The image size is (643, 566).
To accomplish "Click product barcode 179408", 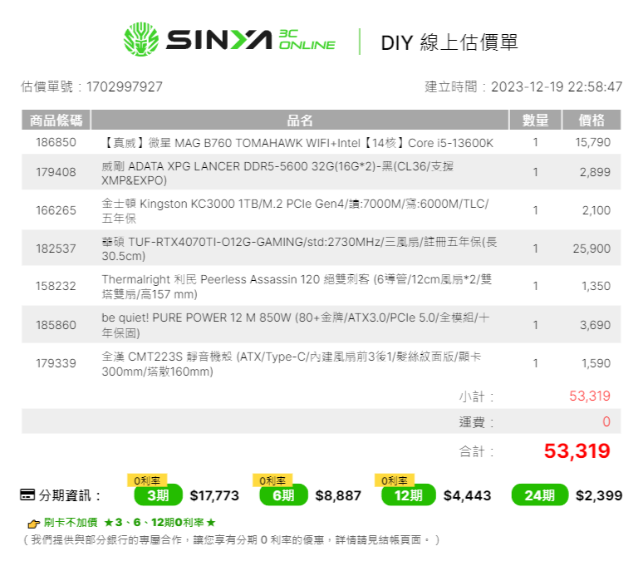I will (x=56, y=172).
